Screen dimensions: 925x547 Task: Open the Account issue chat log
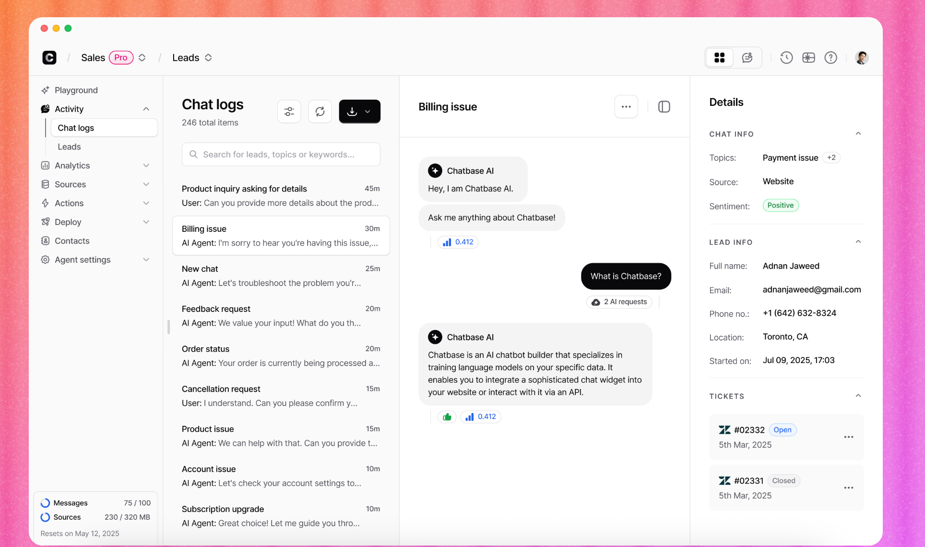281,476
